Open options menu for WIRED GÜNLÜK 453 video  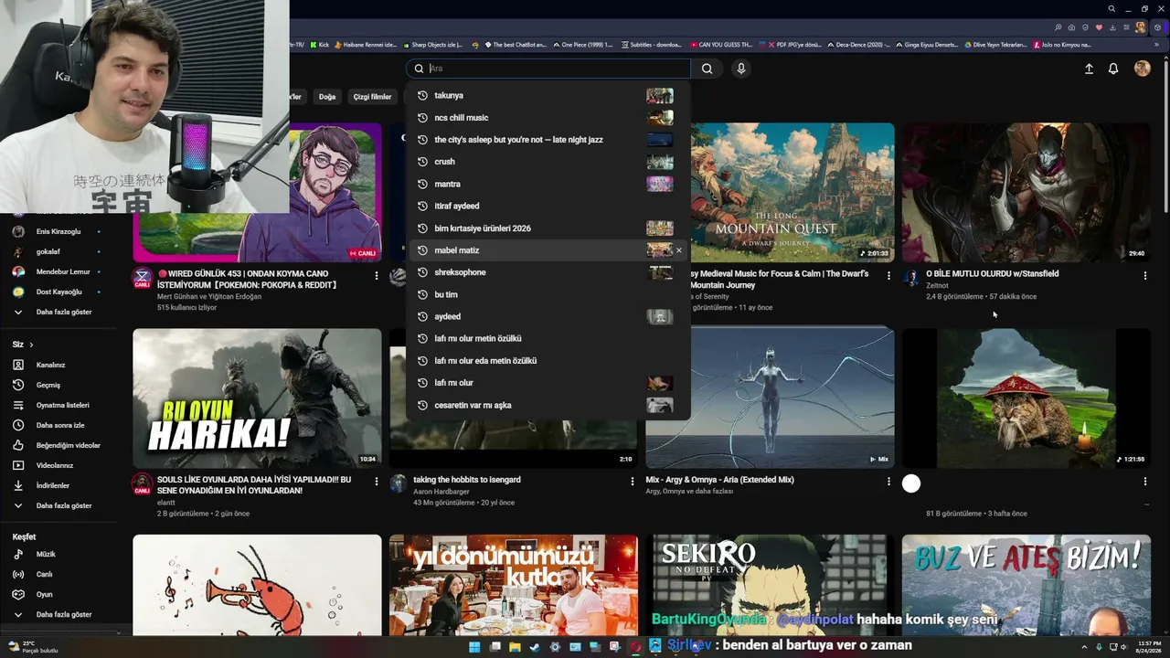[x=376, y=275]
